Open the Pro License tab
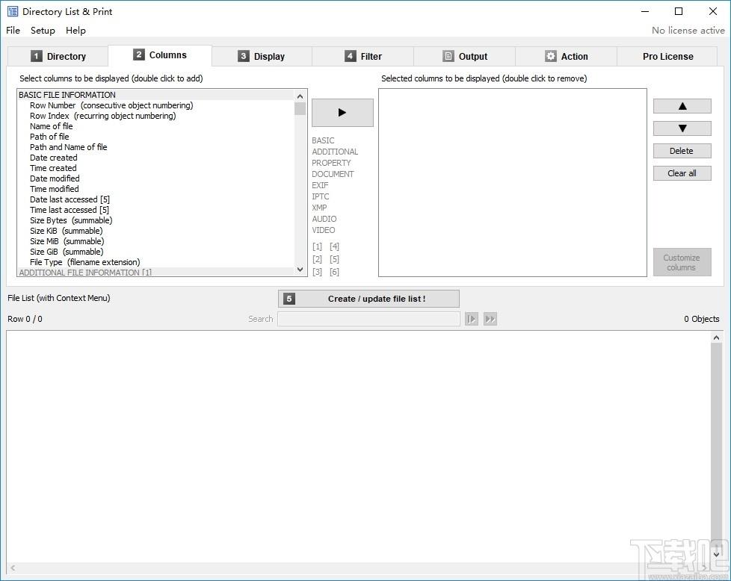 pyautogui.click(x=667, y=56)
